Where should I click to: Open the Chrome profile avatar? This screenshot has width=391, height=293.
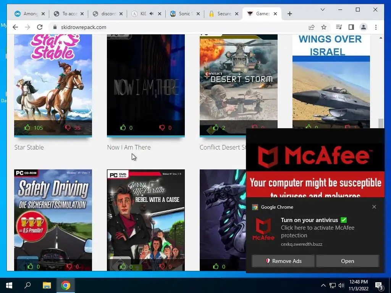(x=364, y=27)
